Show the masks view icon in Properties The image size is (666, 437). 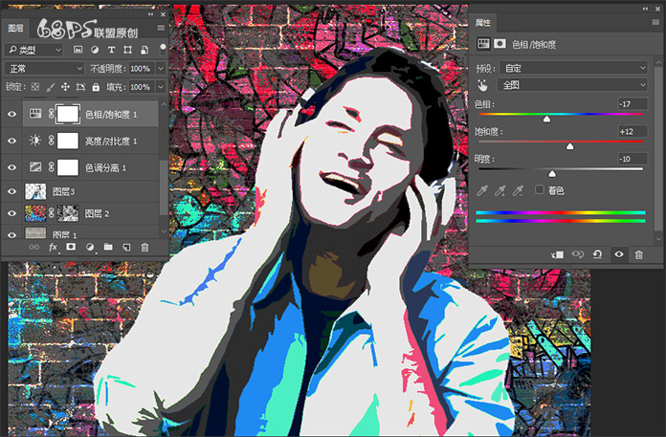[499, 44]
